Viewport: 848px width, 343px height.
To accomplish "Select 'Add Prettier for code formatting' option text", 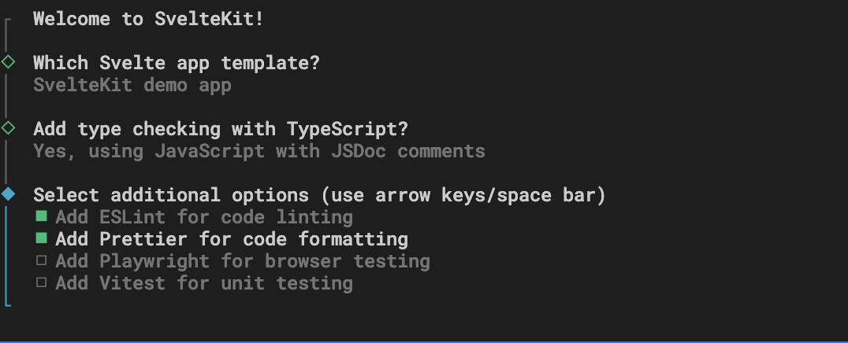I will click(x=232, y=238).
